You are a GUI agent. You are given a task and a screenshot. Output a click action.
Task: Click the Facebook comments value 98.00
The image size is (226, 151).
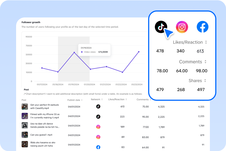(202, 71)
